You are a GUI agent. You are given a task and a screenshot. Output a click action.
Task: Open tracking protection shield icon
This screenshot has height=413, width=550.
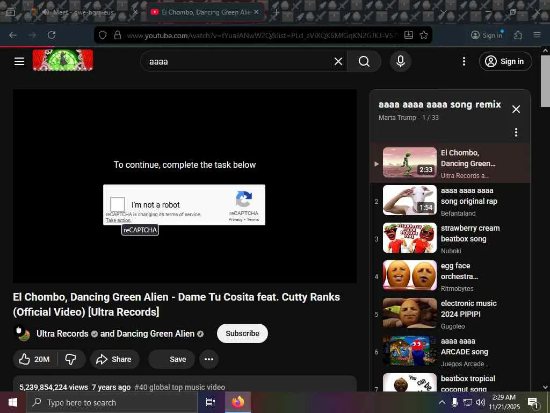coord(103,35)
